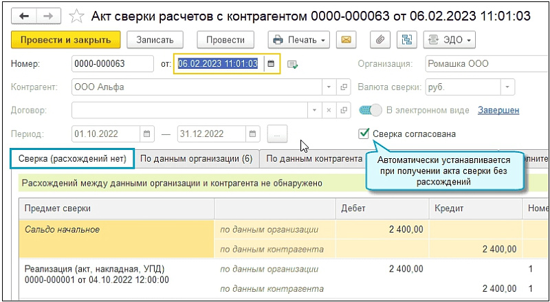550x302 pixels.
Task: Attach files with the paperclip icon
Action: 380,40
